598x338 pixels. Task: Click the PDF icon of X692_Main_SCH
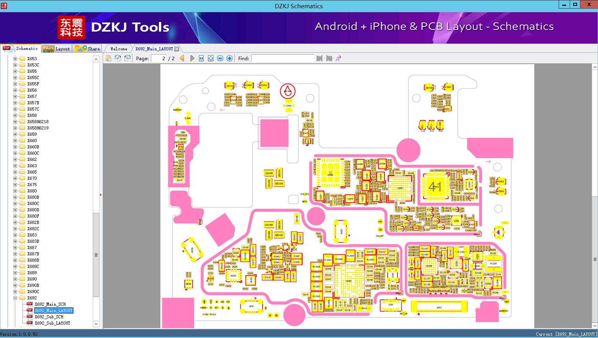pyautogui.click(x=29, y=304)
